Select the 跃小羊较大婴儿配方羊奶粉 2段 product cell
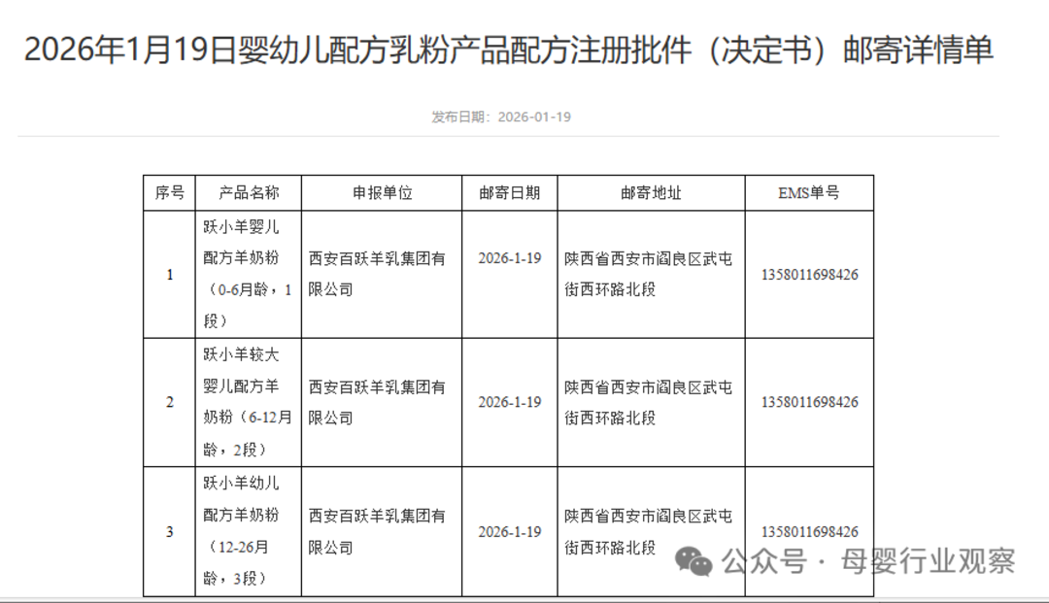 (247, 402)
